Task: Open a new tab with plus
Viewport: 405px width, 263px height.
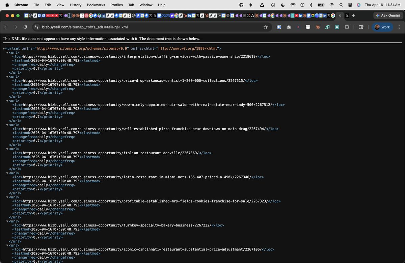Action: click(353, 16)
